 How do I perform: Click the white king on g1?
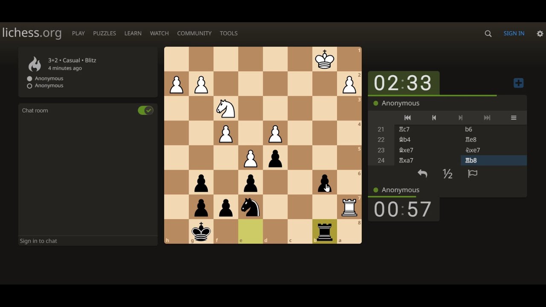coord(325,59)
